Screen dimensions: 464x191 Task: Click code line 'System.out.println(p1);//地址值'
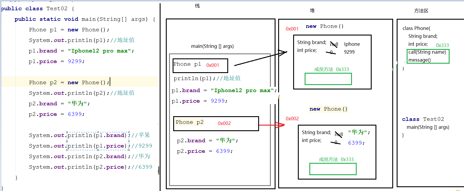click(x=82, y=40)
